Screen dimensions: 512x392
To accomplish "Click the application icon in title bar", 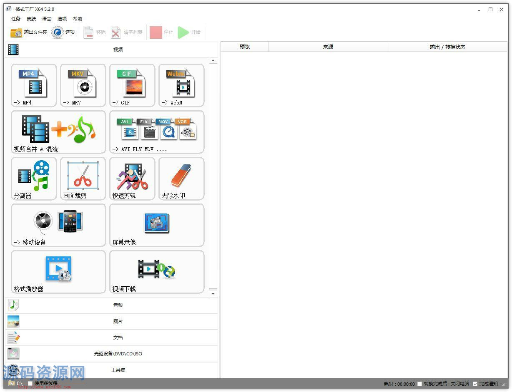I will click(8, 9).
